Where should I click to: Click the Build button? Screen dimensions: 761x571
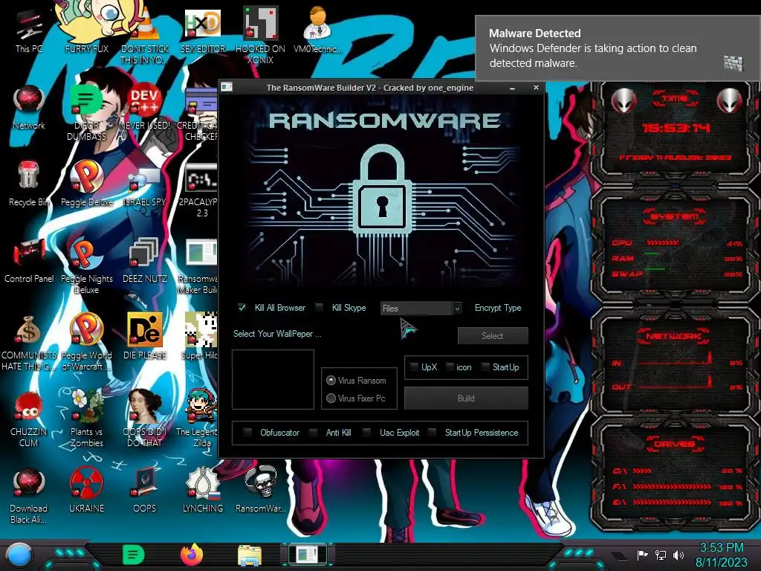tap(466, 399)
